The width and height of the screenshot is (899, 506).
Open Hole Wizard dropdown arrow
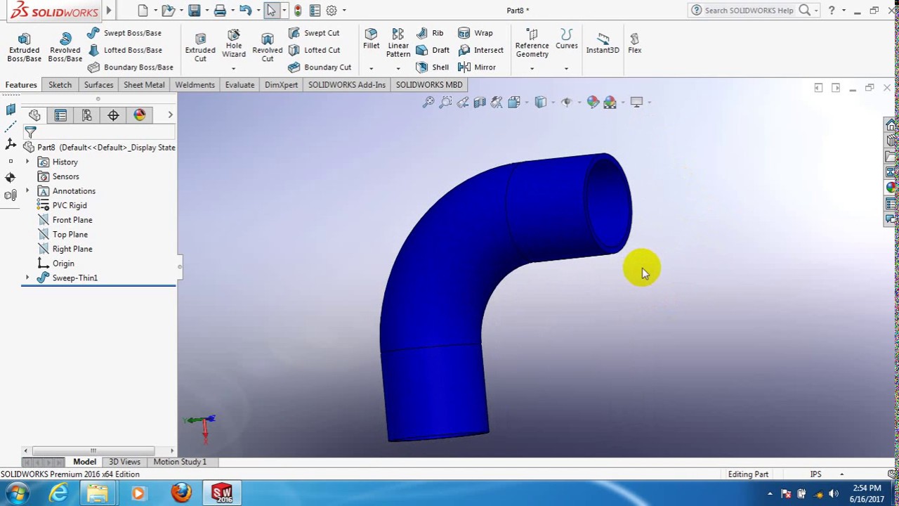pyautogui.click(x=234, y=68)
